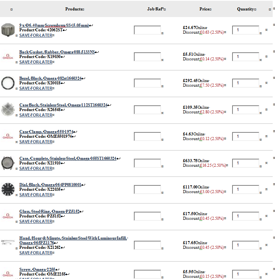Click the black dial product image

click(x=7, y=189)
